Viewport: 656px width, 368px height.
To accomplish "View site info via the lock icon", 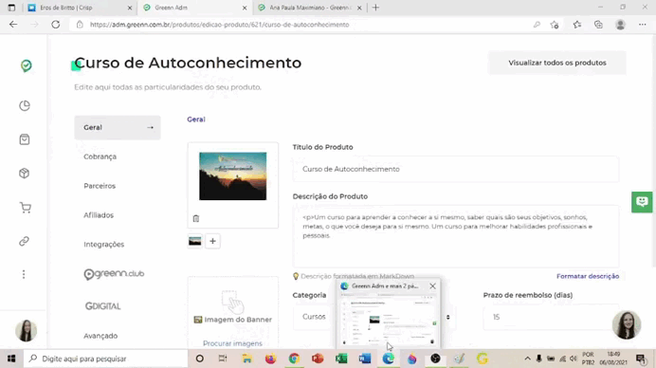I will pos(80,25).
